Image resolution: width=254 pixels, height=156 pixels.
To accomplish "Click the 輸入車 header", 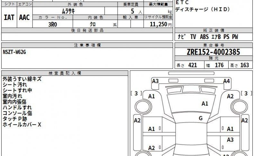I will [131, 17].
